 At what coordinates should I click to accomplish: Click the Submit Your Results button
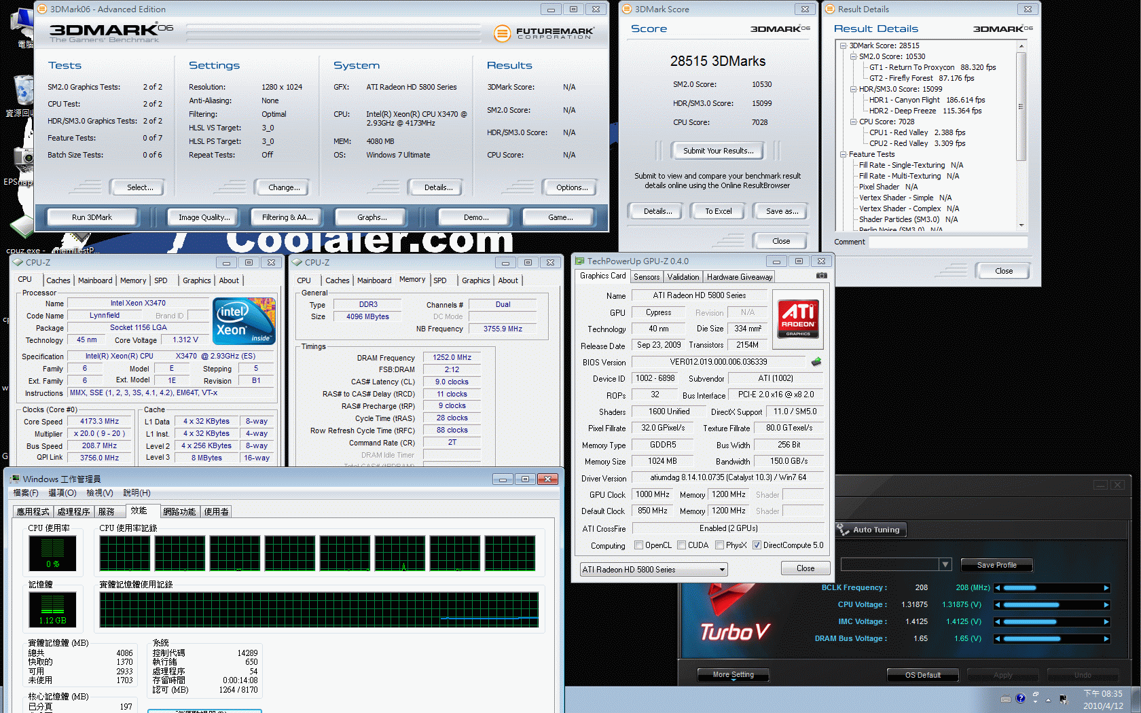718,151
